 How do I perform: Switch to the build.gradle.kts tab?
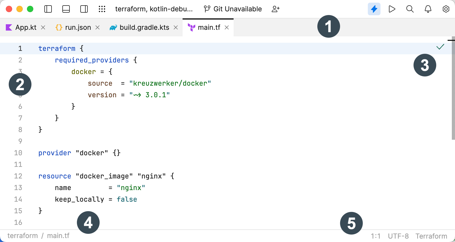[x=144, y=27]
